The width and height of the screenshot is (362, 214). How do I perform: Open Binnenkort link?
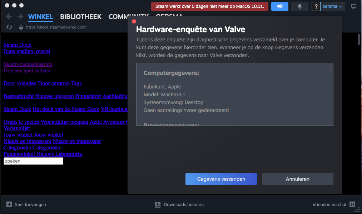(x=88, y=96)
